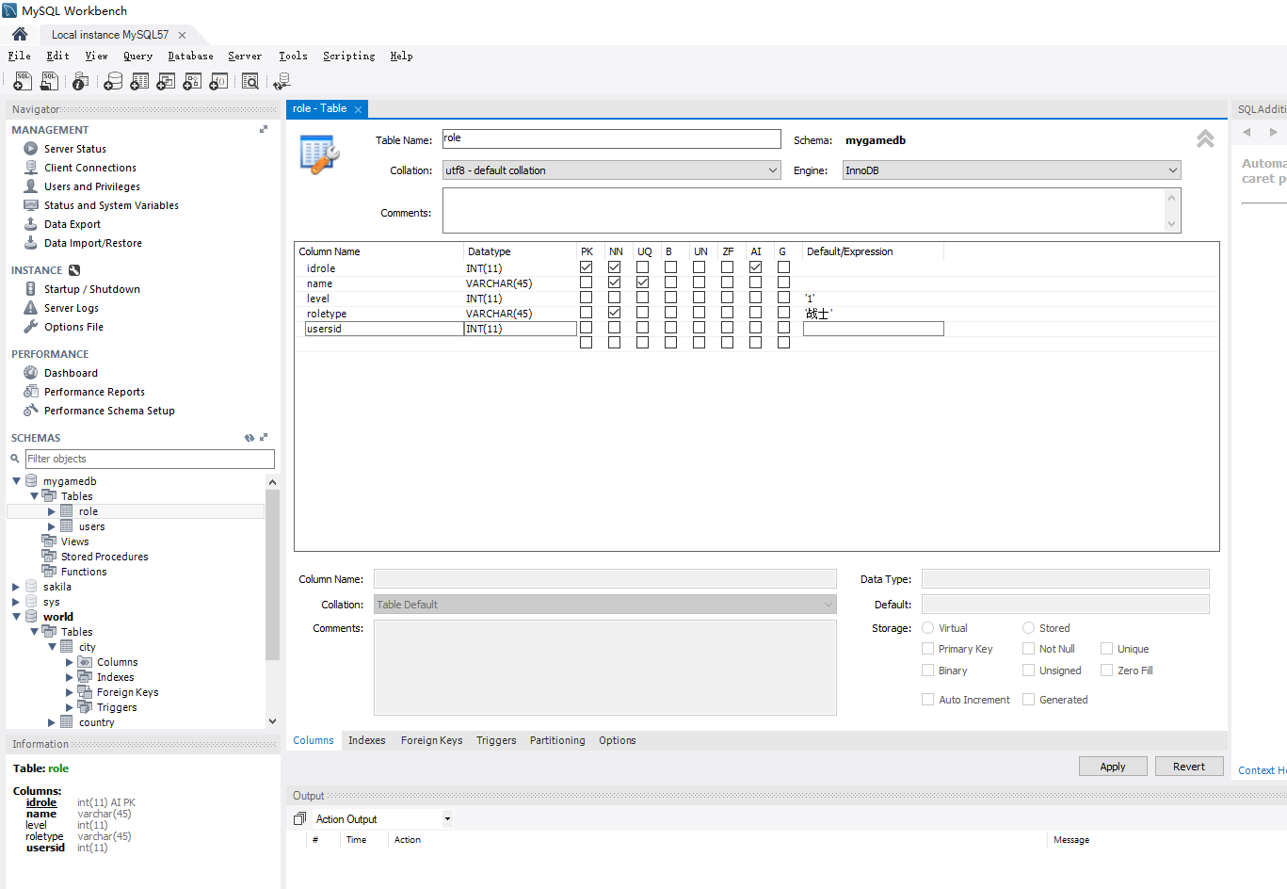Click the Apply button

pos(1113,767)
